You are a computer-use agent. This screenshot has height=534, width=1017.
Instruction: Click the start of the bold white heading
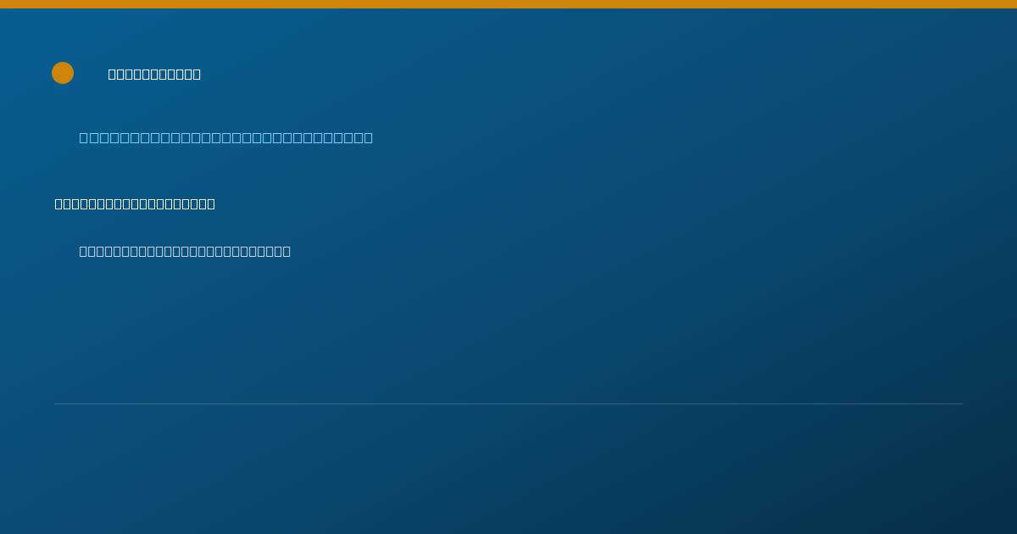click(x=59, y=203)
